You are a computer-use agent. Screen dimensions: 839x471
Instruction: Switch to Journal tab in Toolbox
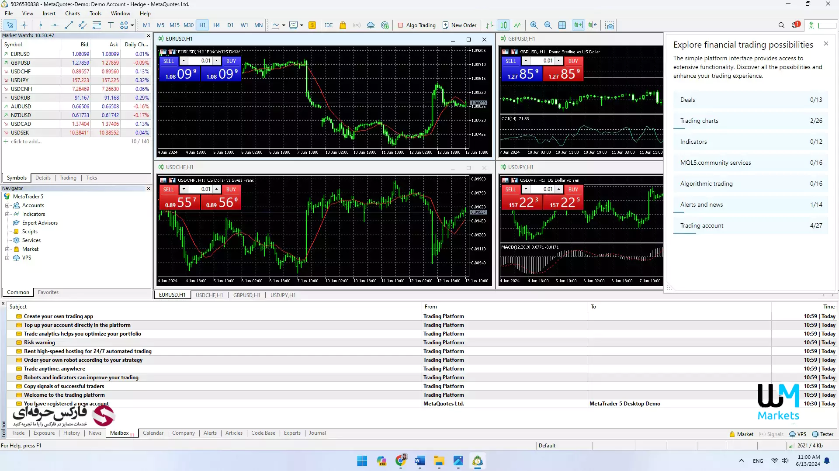317,433
